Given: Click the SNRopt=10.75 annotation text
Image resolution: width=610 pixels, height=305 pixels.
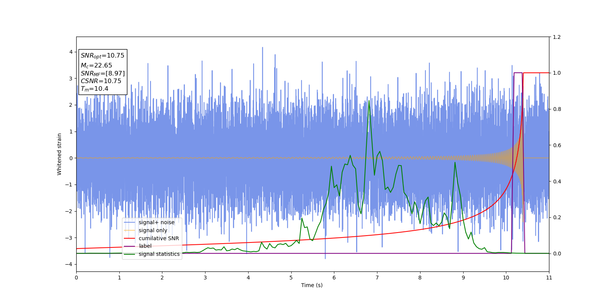Looking at the screenshot, I should (x=103, y=56).
